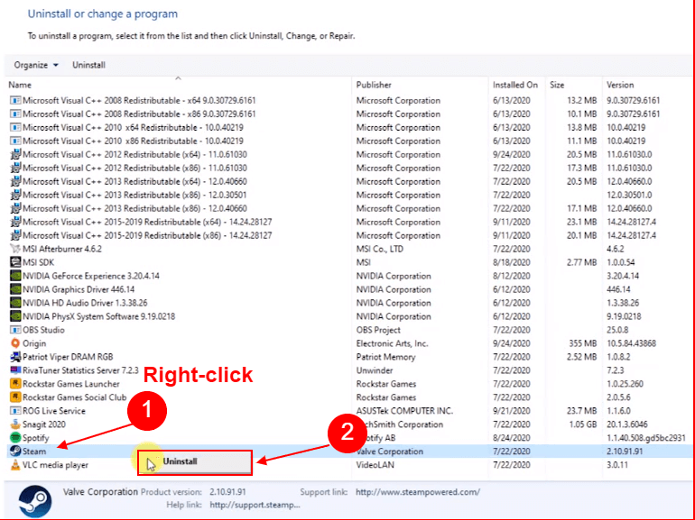Screen dimensions: 695x520
Task: Sort list by Version column header
Action: 620,85
